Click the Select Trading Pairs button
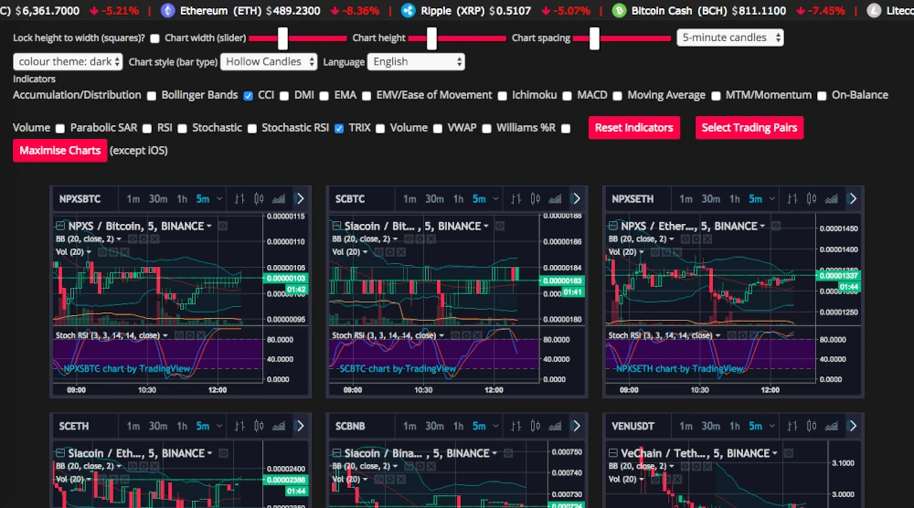 (x=749, y=128)
